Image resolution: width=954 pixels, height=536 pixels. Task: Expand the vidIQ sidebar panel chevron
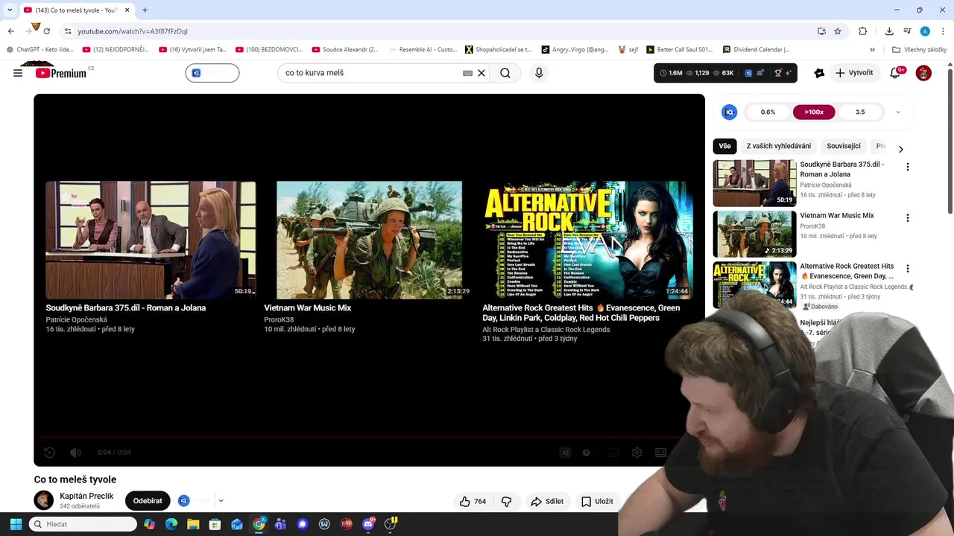tap(898, 112)
